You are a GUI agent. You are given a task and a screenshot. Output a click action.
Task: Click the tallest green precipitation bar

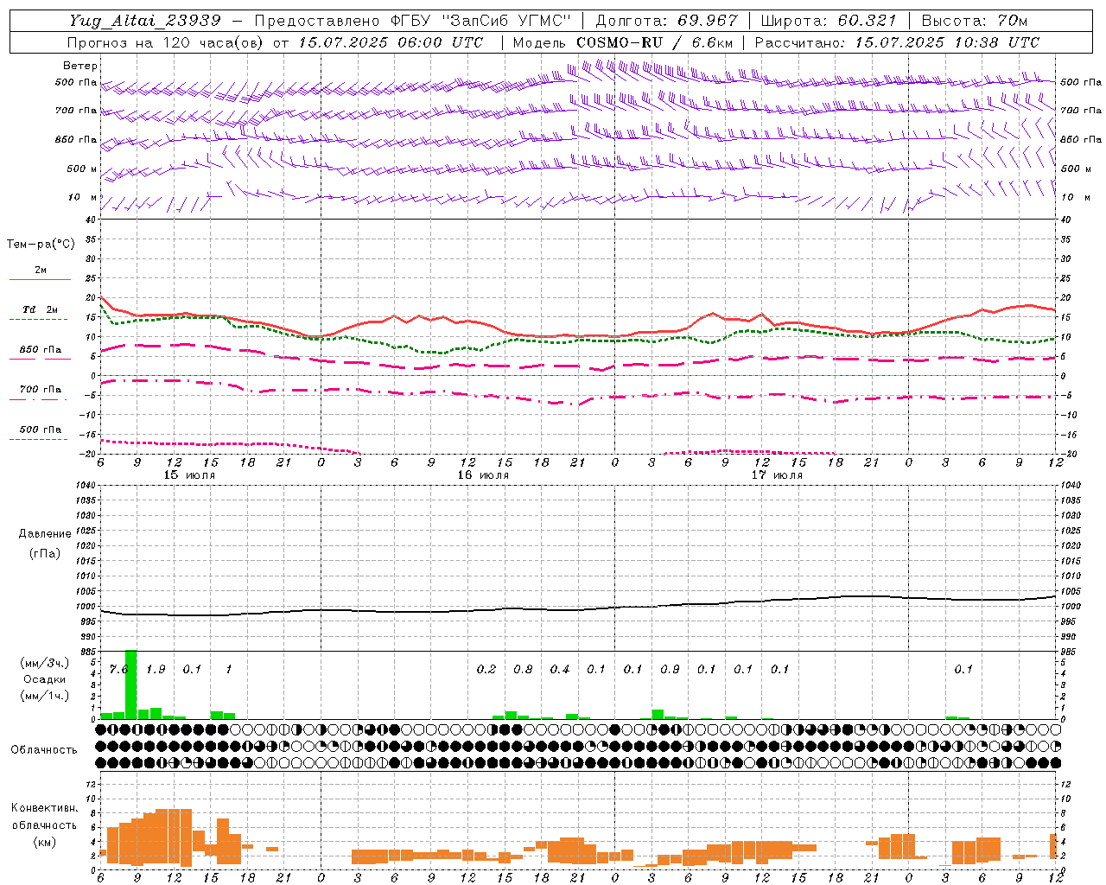coord(131,684)
